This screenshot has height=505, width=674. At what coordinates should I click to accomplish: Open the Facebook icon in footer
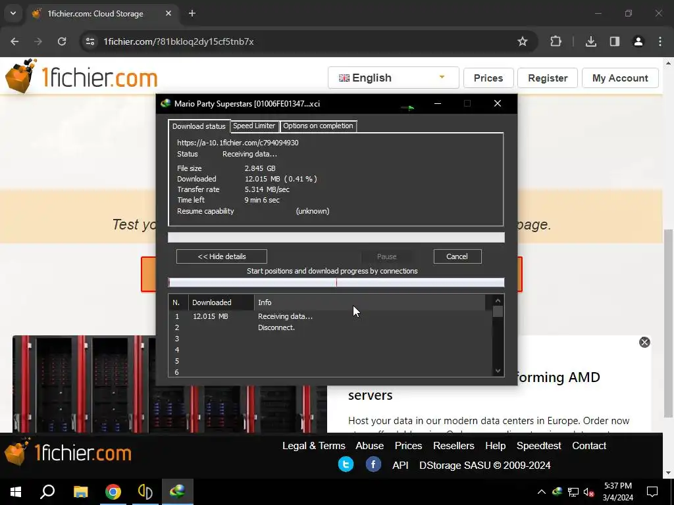[x=373, y=464]
